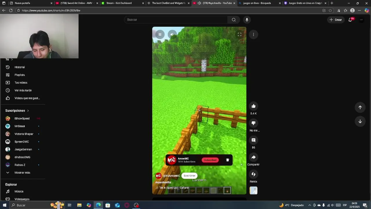Image resolution: width=371 pixels, height=209 pixels.
Task: Dislike the Short
Action: [x=253, y=123]
